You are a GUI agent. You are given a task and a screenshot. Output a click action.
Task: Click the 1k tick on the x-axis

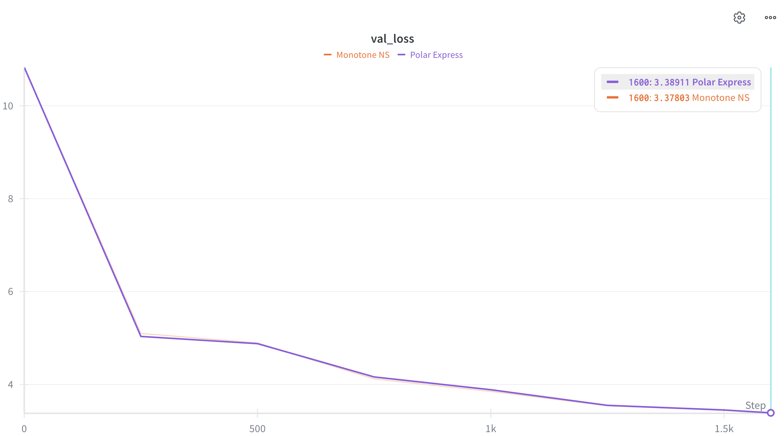pos(491,429)
